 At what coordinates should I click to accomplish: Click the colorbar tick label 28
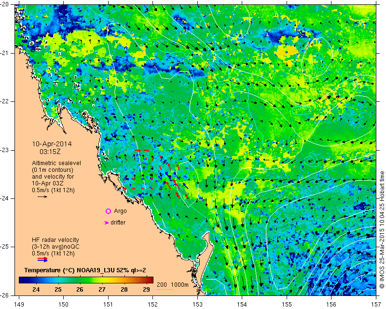coord(124,290)
